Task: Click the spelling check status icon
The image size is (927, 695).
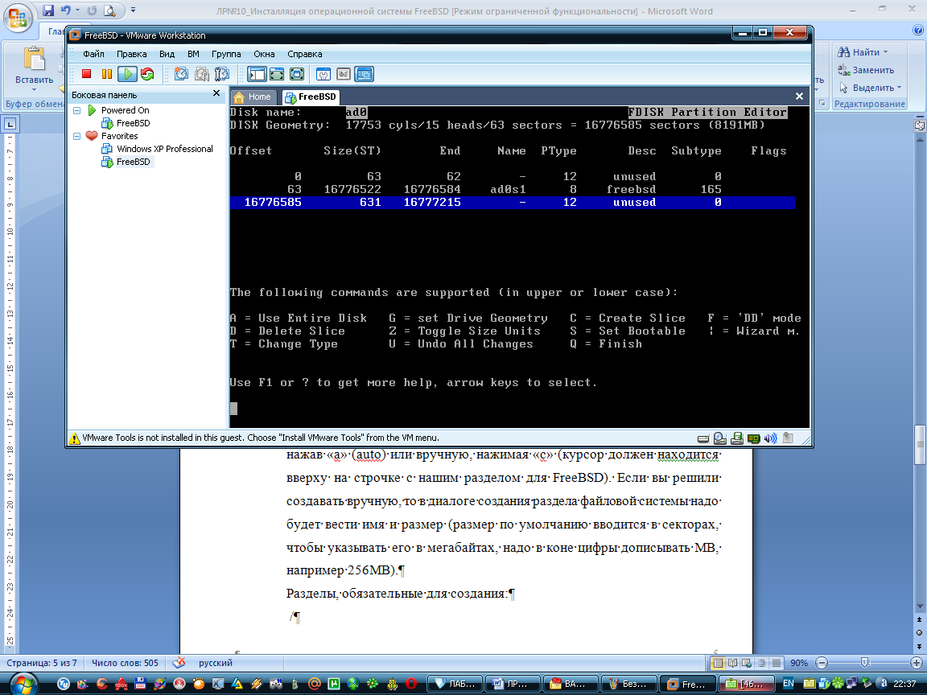Action: click(x=179, y=663)
